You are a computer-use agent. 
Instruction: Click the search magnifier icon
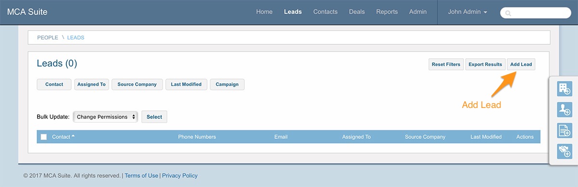(x=509, y=13)
